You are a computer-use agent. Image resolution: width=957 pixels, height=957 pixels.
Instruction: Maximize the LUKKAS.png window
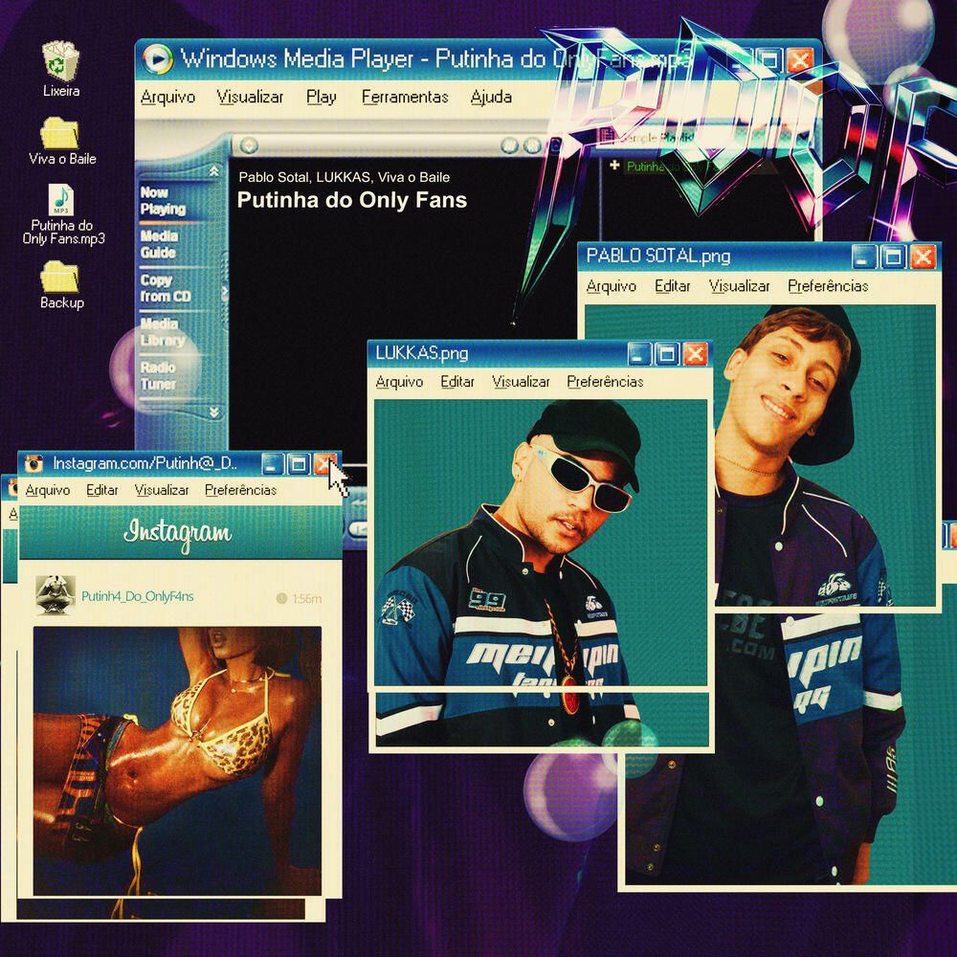click(x=666, y=354)
